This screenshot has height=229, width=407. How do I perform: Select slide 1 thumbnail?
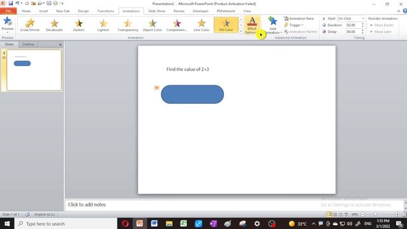pos(34,70)
